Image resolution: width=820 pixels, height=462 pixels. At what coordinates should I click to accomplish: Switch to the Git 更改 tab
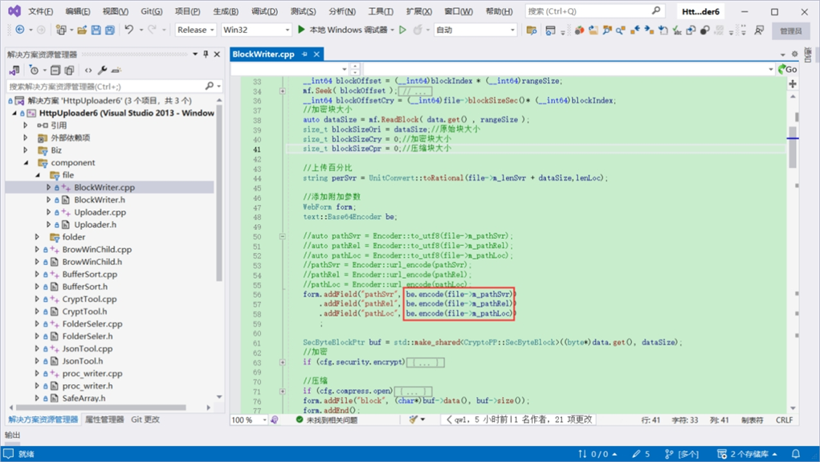145,419
